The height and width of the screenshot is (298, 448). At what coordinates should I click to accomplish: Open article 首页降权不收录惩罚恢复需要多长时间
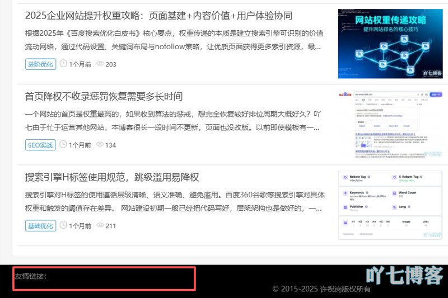[104, 96]
